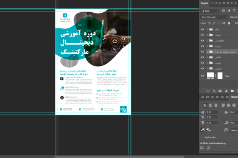Lock image pixels brush icon
The width and height of the screenshot is (238, 158).
coord(214,23)
